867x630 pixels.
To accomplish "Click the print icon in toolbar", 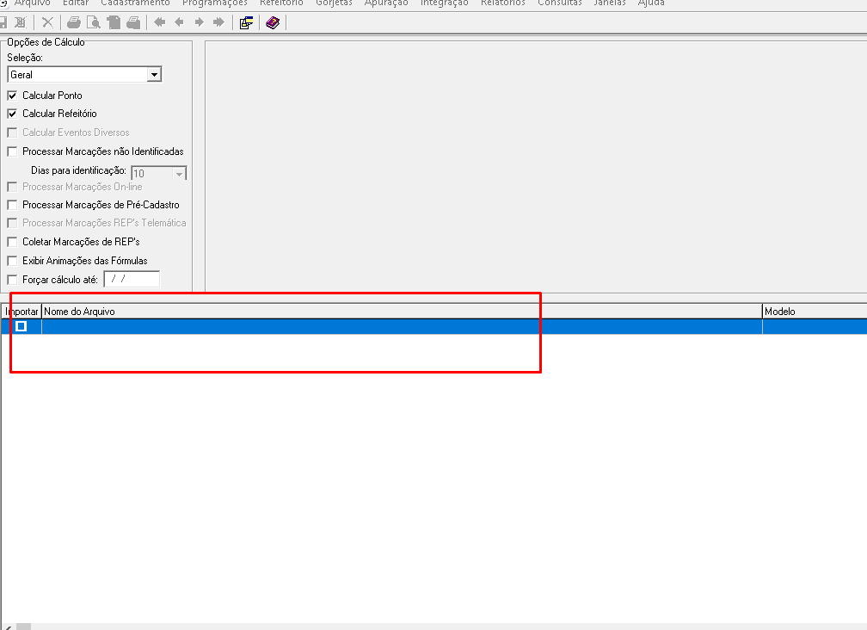I will pyautogui.click(x=74, y=22).
